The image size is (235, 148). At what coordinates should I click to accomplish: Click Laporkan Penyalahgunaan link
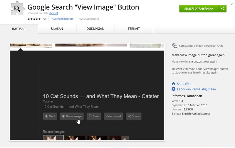tap(196, 89)
